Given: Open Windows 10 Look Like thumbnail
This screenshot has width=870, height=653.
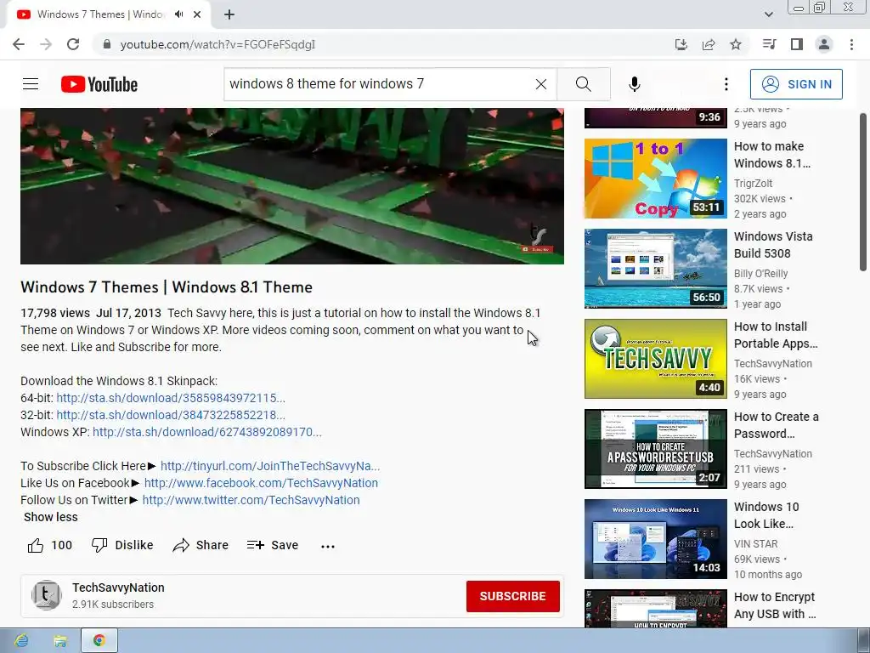Looking at the screenshot, I should [x=655, y=538].
